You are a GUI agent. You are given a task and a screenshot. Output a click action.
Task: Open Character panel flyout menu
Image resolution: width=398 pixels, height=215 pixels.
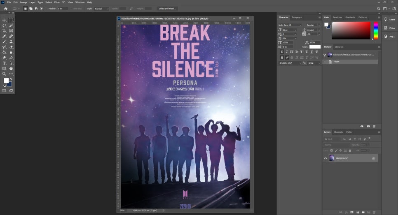tap(319, 18)
